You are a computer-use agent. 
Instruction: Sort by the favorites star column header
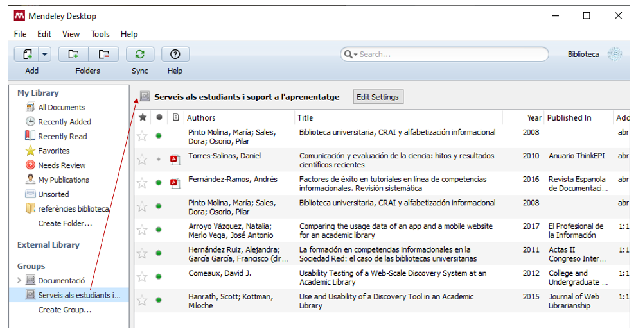tap(143, 117)
